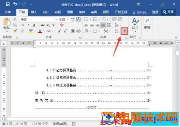Copy the selection
This screenshot has width=180, height=127.
(15, 25)
